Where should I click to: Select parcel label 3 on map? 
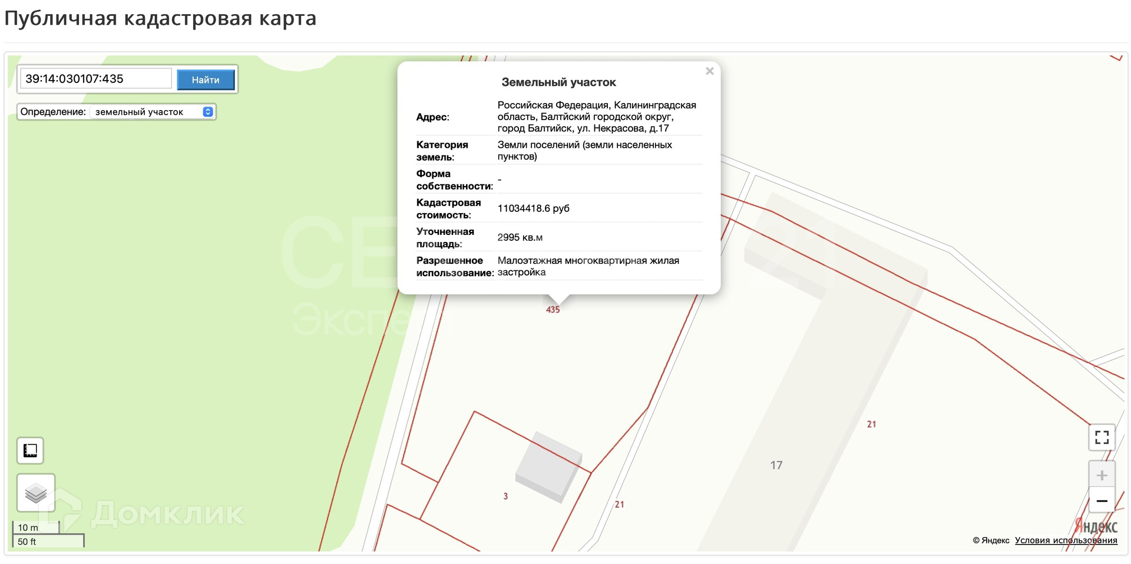[505, 496]
